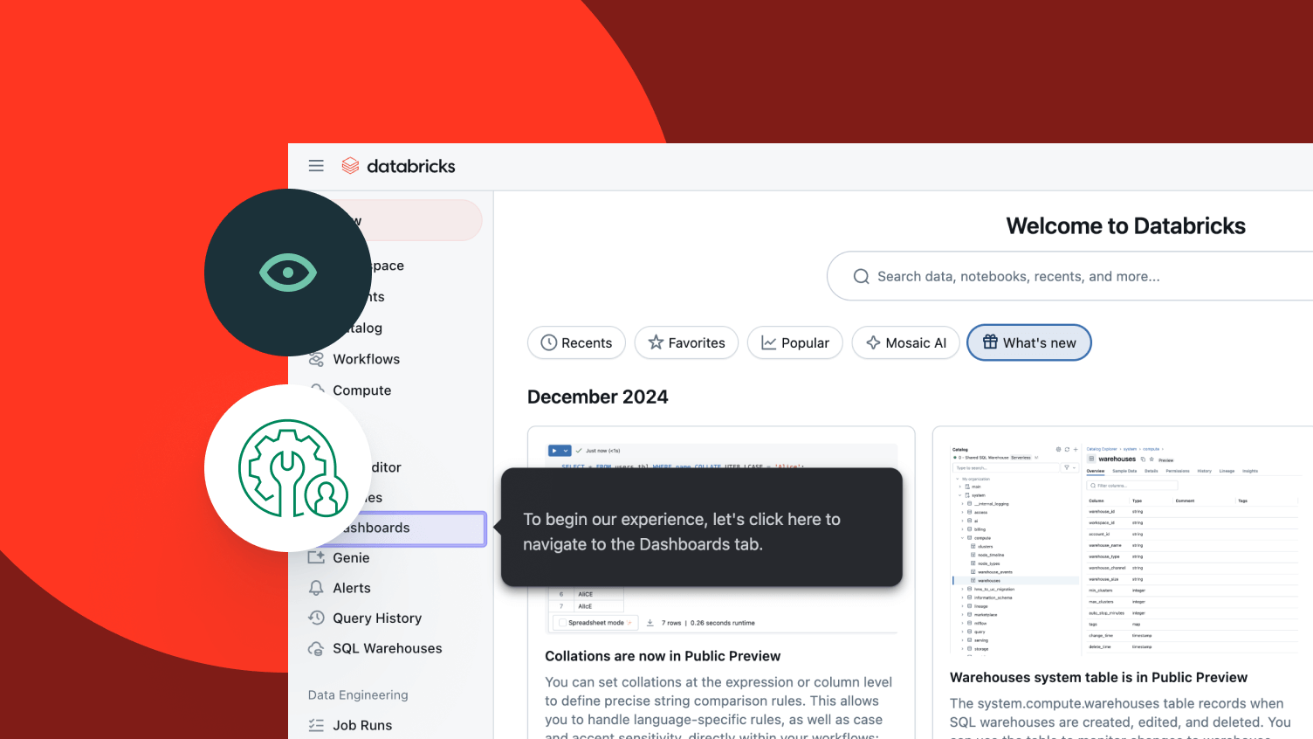Switch to the Insights tab
The image size is (1313, 739).
coord(1250,471)
